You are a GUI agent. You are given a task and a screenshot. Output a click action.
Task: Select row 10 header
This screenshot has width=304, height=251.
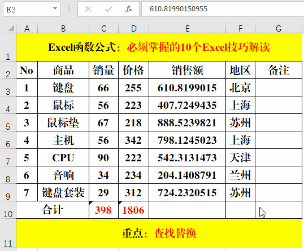(8, 210)
